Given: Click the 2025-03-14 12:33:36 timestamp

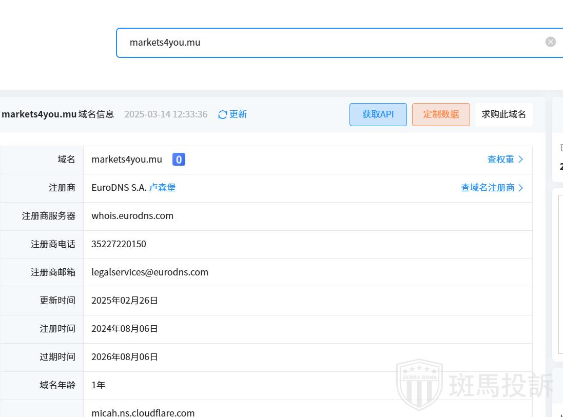Looking at the screenshot, I should click(x=166, y=114).
